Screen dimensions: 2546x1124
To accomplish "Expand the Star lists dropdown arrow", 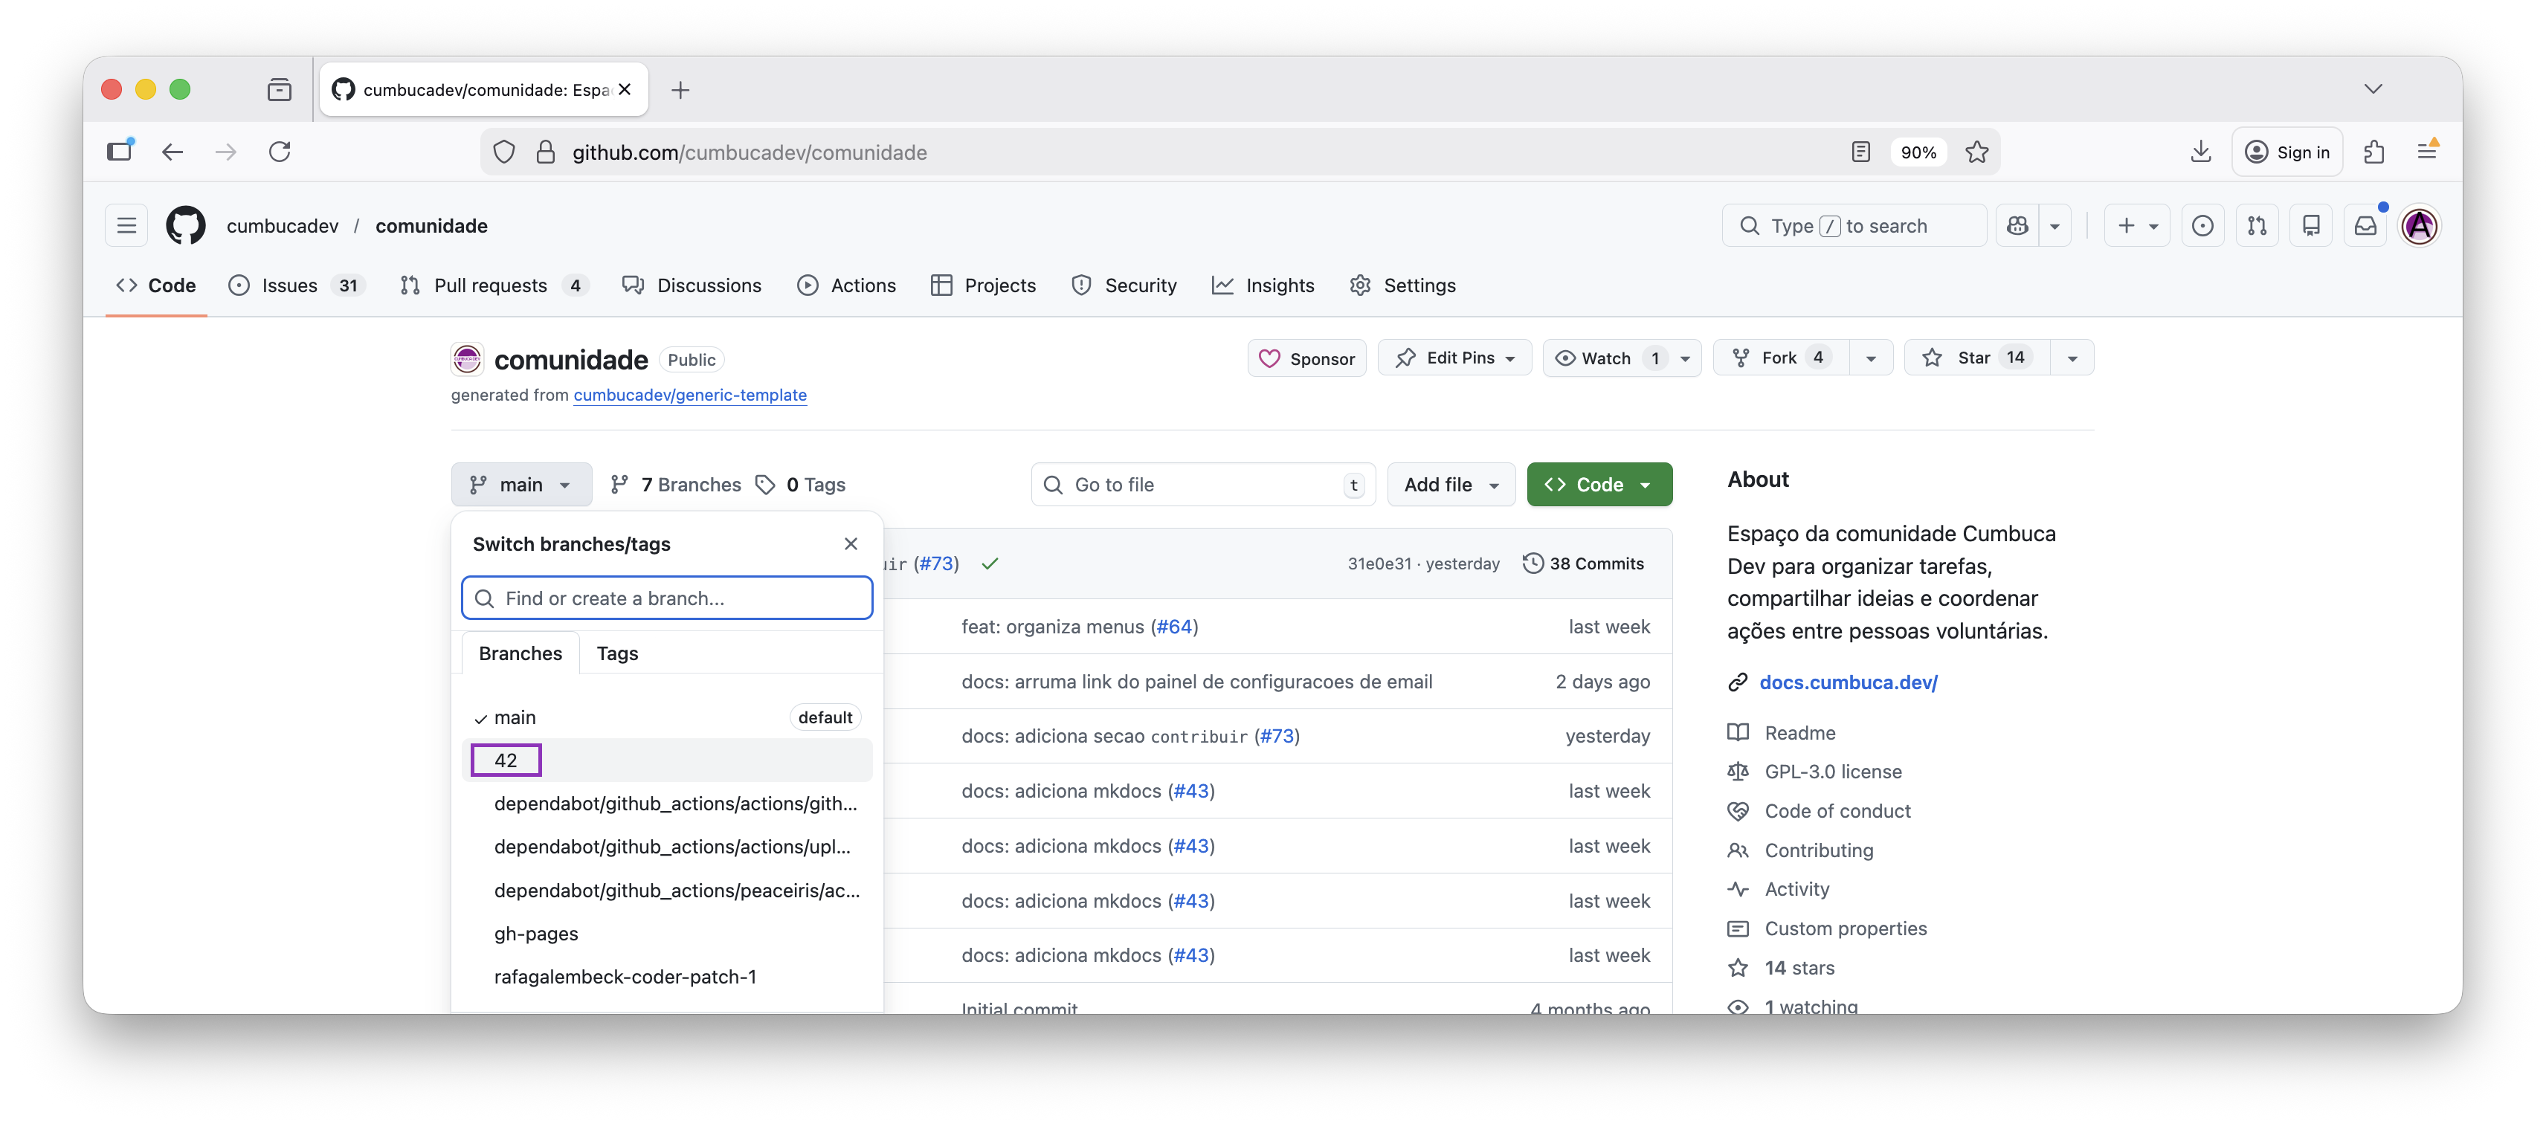I will [x=2072, y=358].
